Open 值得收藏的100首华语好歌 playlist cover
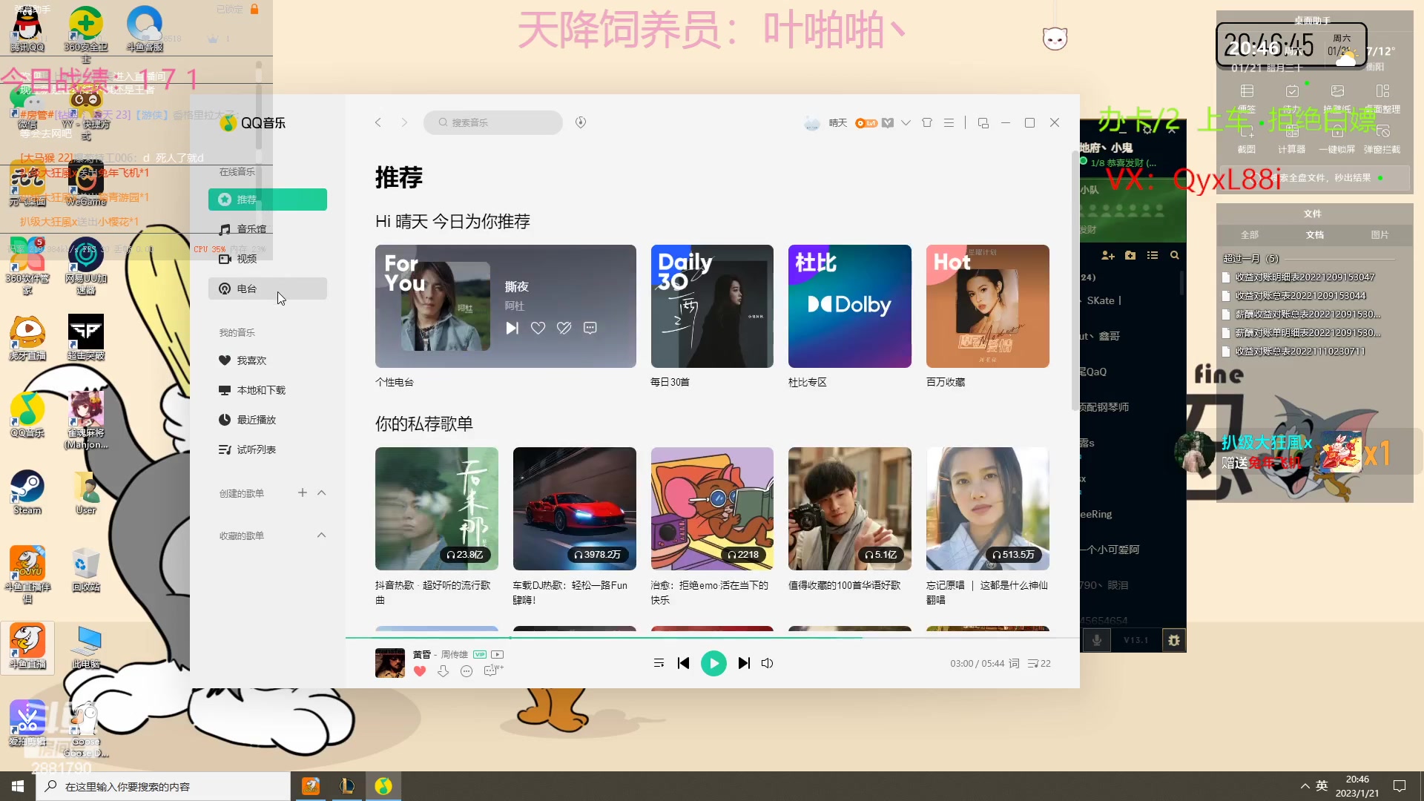The width and height of the screenshot is (1424, 801). [850, 509]
